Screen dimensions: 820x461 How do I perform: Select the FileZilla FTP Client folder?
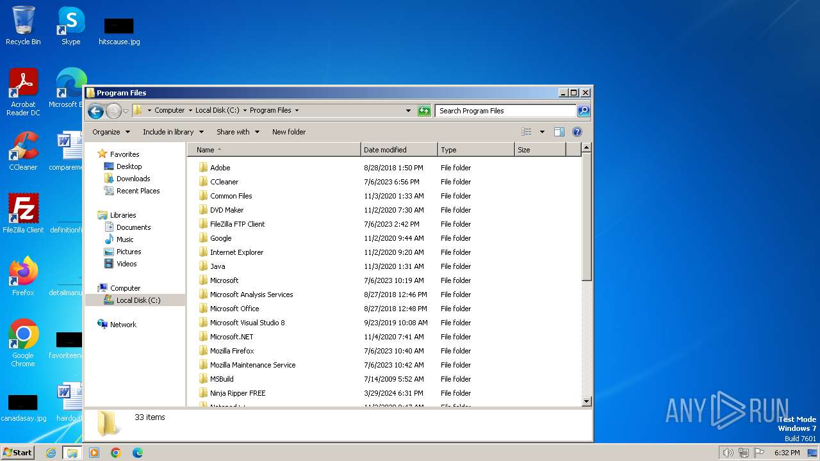[237, 224]
